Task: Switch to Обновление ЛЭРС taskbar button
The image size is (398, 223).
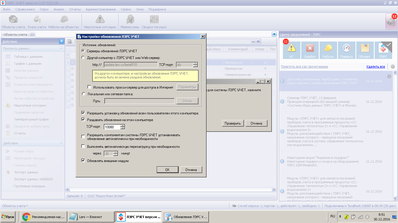Action: [x=185, y=217]
